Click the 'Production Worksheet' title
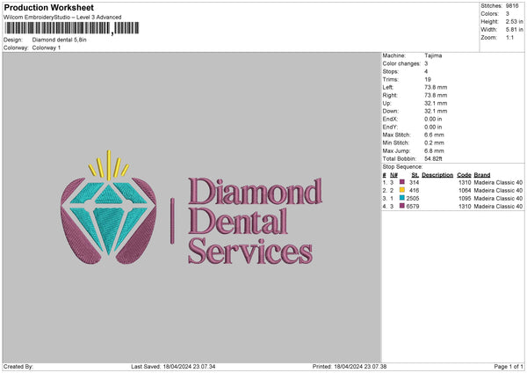This screenshot has width=527, height=373. (x=48, y=7)
